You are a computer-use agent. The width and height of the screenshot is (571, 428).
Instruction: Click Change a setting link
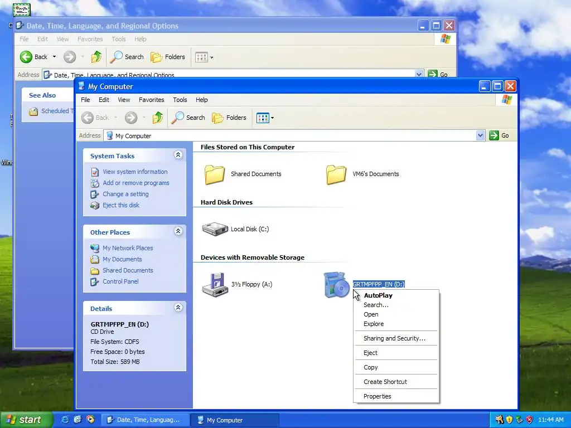(x=125, y=194)
